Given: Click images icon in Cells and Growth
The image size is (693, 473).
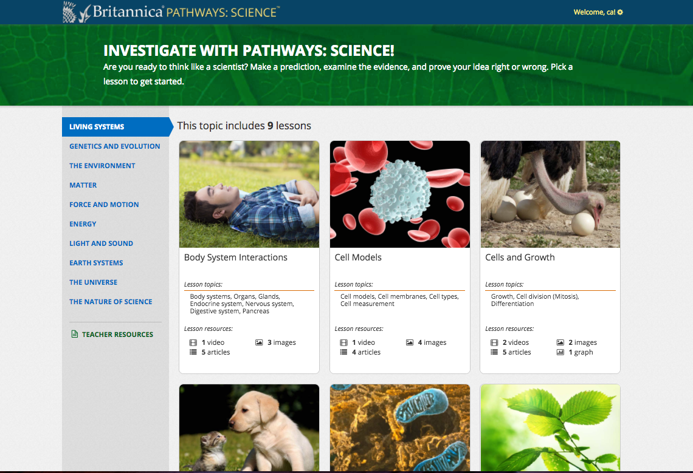Looking at the screenshot, I should (560, 342).
